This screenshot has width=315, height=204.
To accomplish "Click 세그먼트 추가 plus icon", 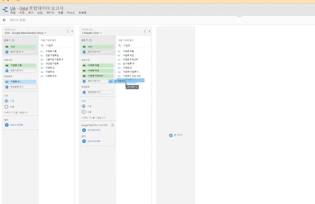I will (x=84, y=130).
